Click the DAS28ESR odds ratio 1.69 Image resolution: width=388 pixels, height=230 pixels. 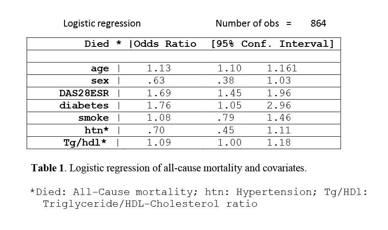pyautogui.click(x=159, y=93)
